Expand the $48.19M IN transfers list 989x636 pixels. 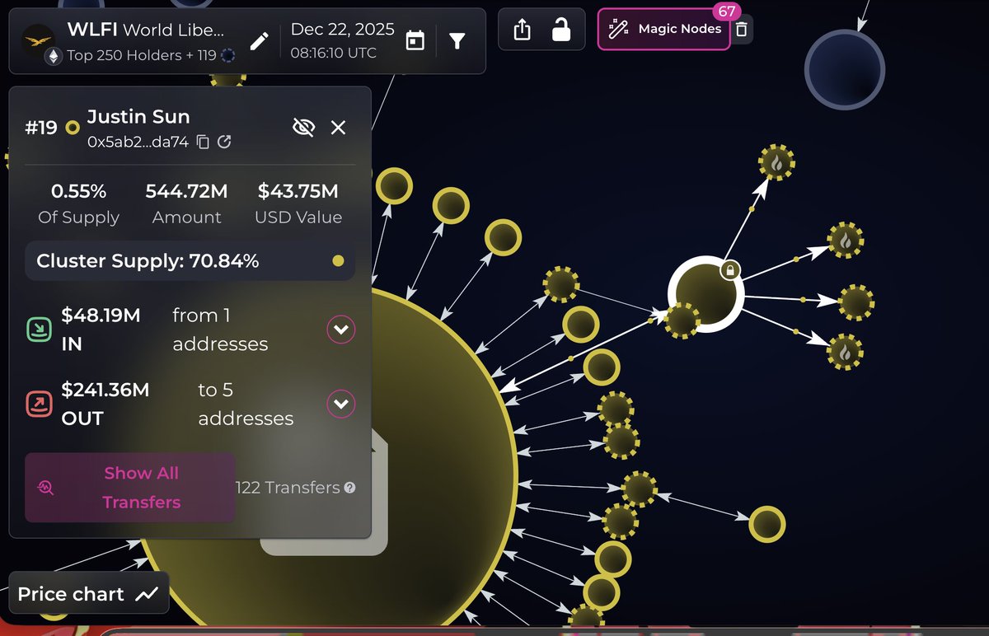click(x=341, y=330)
